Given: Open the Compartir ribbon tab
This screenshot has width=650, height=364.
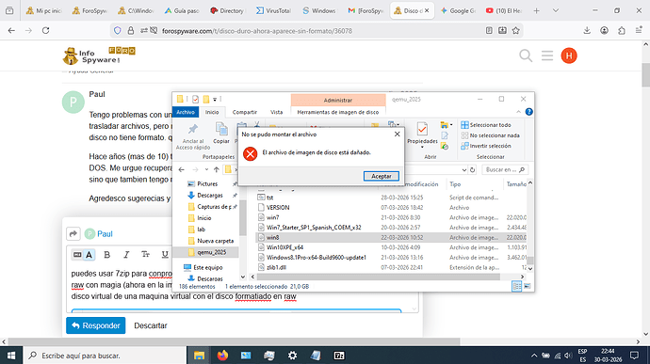Looking at the screenshot, I should pos(245,112).
